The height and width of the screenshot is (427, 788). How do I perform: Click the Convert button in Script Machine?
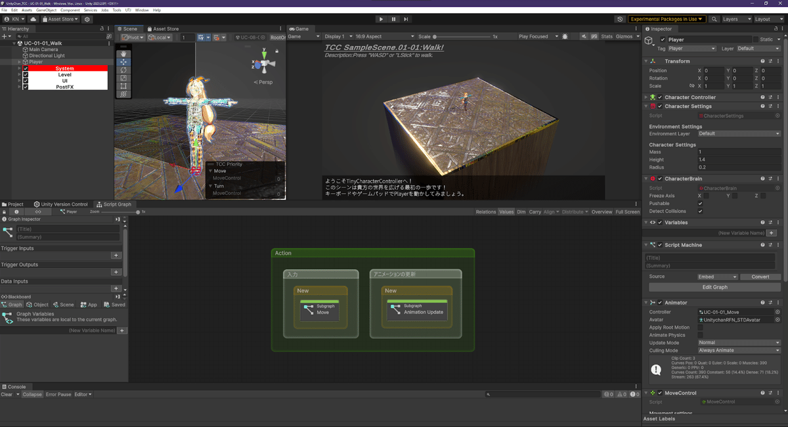coord(760,277)
